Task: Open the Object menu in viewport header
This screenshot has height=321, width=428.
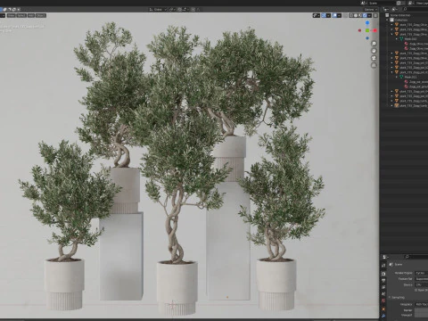Action: point(41,15)
